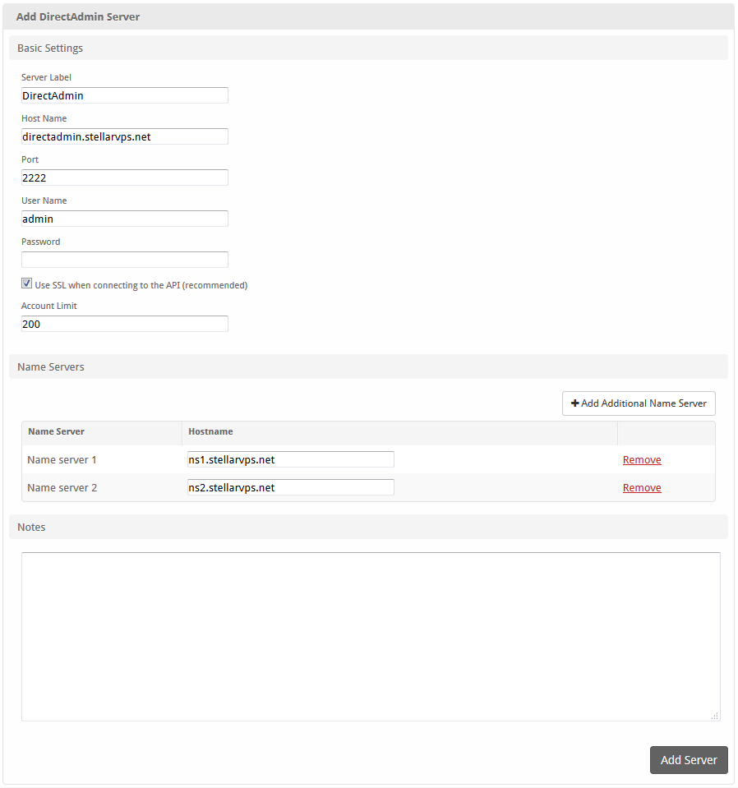Remove Name server 2 via its link
738x788 pixels.
[x=641, y=488]
